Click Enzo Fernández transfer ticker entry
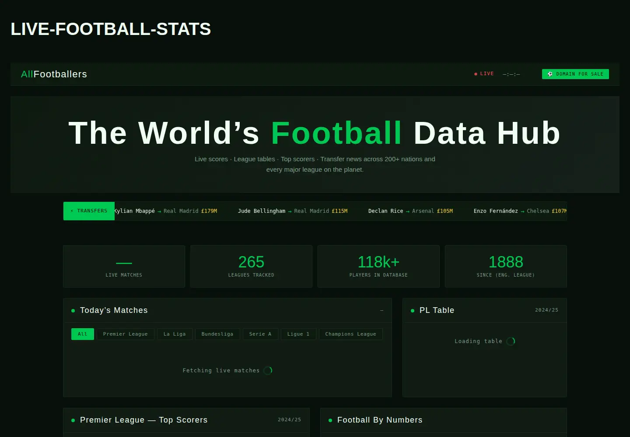630x437 pixels. [x=520, y=211]
